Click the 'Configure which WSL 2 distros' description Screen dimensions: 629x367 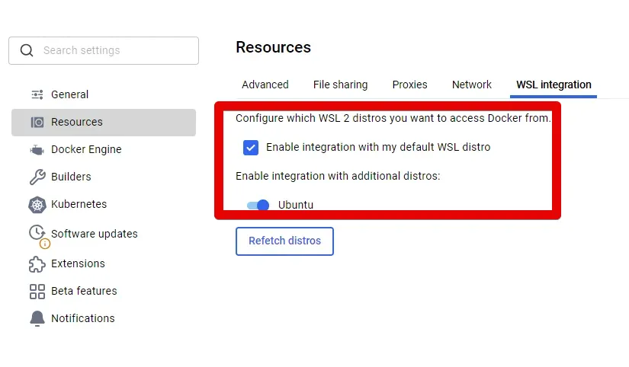click(x=393, y=118)
